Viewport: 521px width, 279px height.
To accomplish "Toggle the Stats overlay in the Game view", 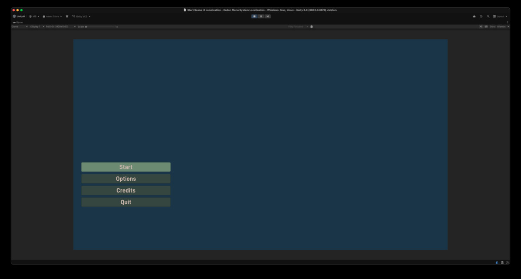I will [x=492, y=26].
